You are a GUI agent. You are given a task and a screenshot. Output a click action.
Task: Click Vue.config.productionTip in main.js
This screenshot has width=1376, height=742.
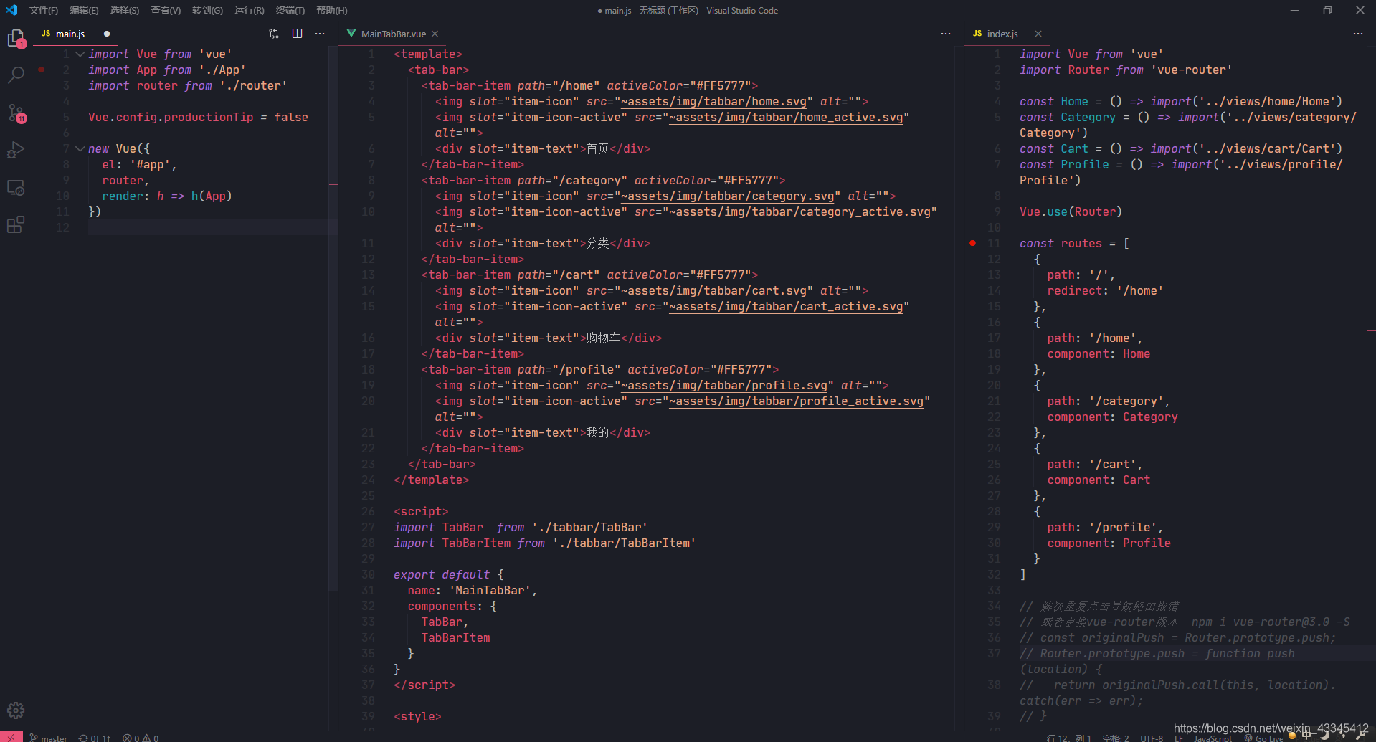click(x=171, y=117)
